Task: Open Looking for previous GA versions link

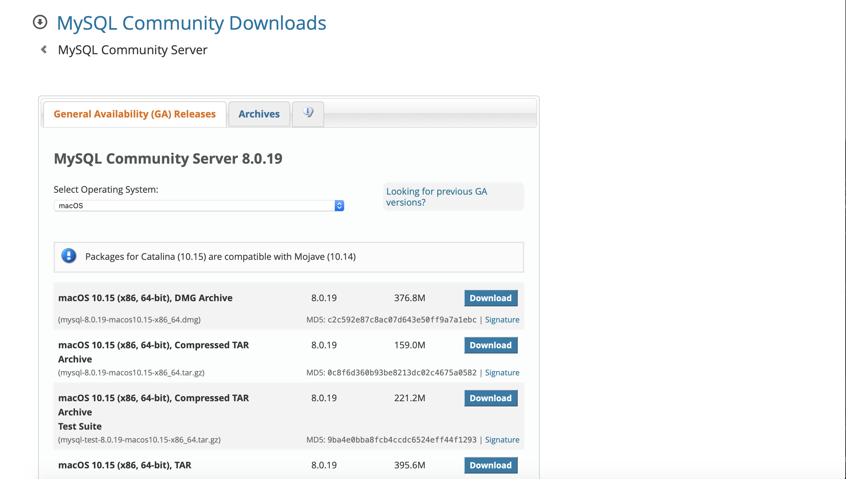Action: tap(436, 197)
